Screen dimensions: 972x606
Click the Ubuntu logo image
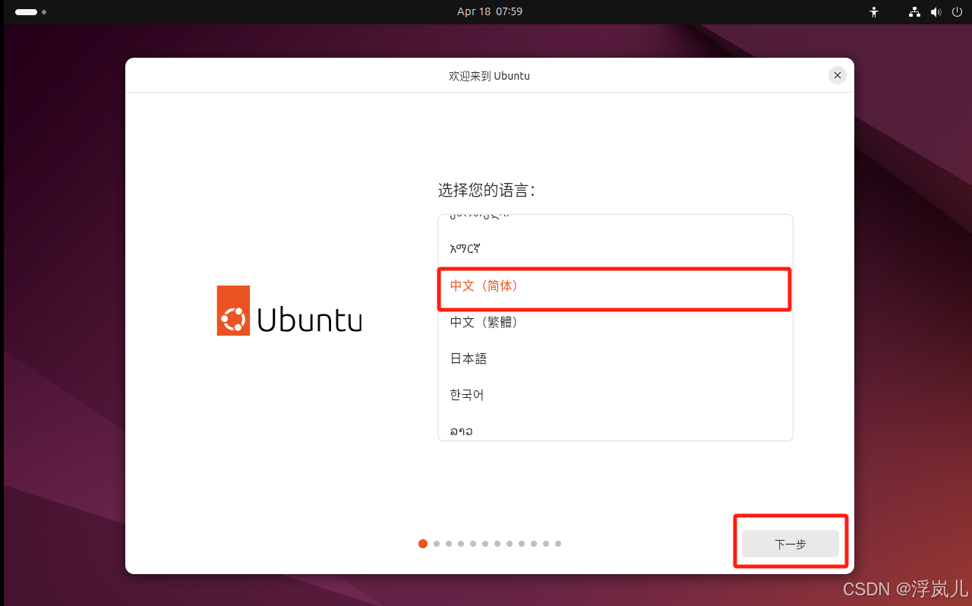point(289,311)
